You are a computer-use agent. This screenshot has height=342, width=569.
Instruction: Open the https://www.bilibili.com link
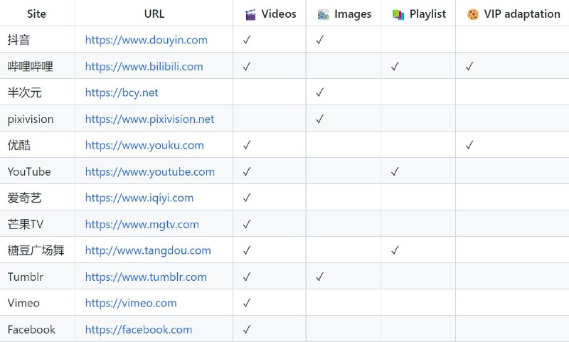point(144,66)
